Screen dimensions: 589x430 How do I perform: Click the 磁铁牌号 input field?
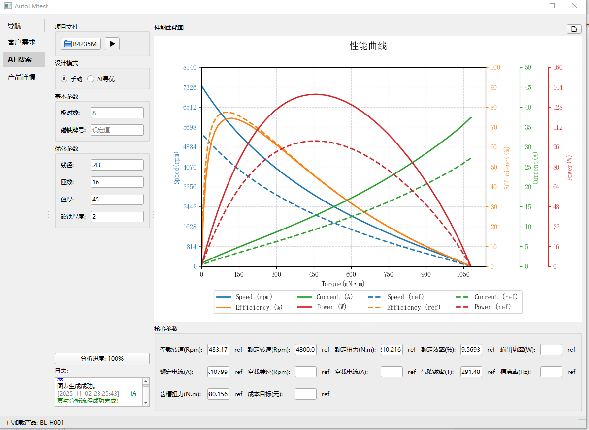coord(117,130)
